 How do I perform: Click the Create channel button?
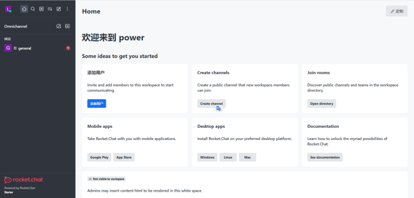point(211,104)
